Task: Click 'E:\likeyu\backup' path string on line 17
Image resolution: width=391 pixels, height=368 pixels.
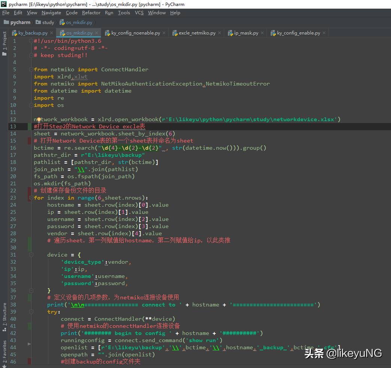Action: tap(113, 155)
